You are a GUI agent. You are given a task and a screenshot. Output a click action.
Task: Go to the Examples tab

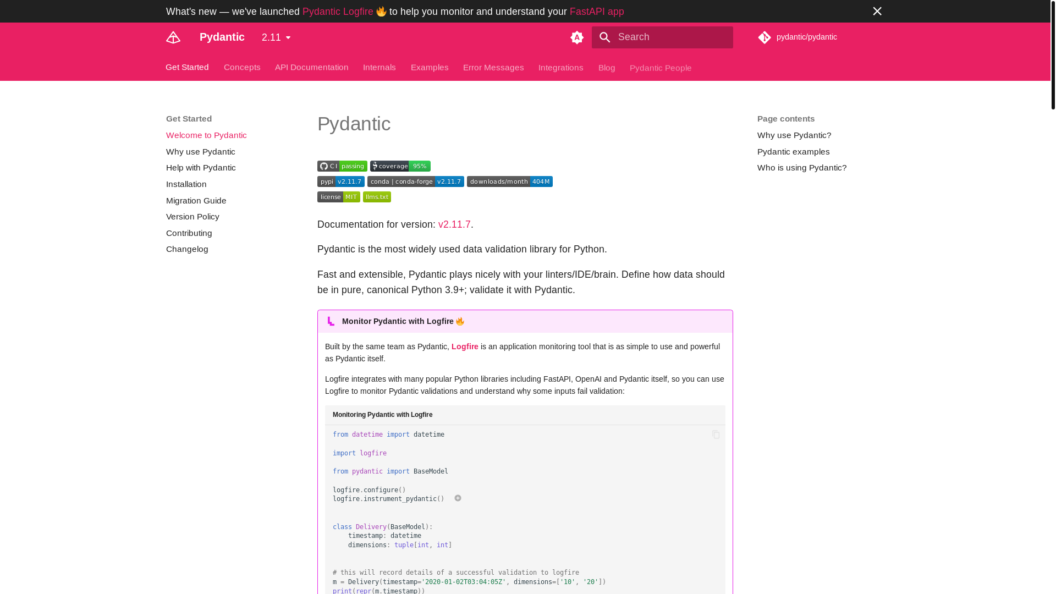[x=430, y=67]
